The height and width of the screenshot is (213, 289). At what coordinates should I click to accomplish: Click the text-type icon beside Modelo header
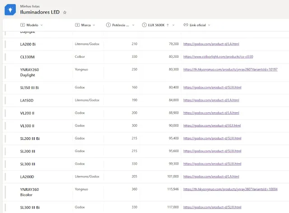point(23,25)
